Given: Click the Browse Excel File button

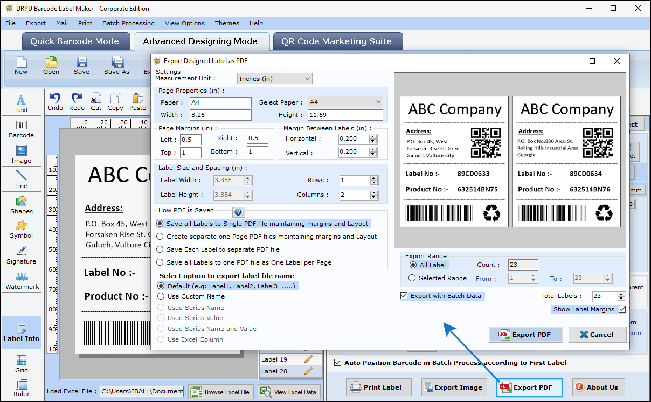Looking at the screenshot, I should (221, 392).
